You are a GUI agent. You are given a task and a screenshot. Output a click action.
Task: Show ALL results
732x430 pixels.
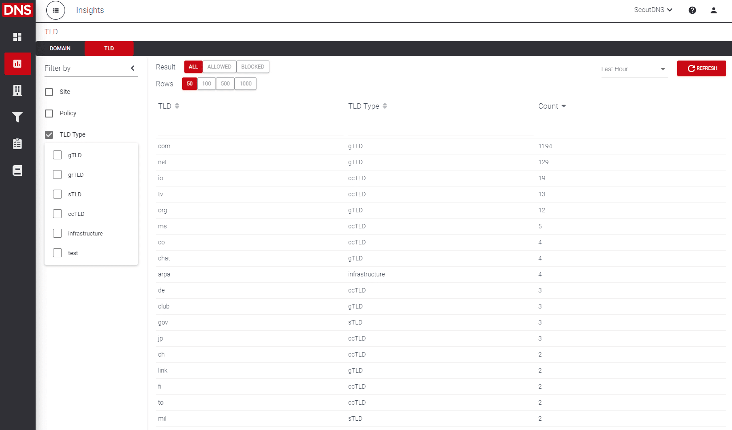pyautogui.click(x=193, y=67)
